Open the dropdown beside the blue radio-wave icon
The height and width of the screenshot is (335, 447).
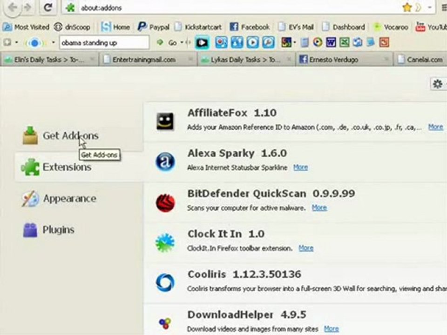[x=53, y=43]
